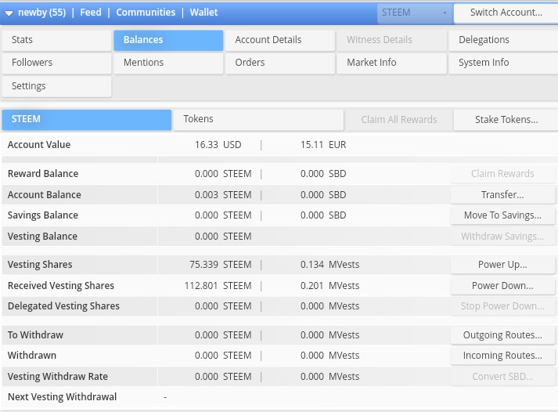Click the Transfer button
Screen dimensions: 558x412
click(502, 195)
